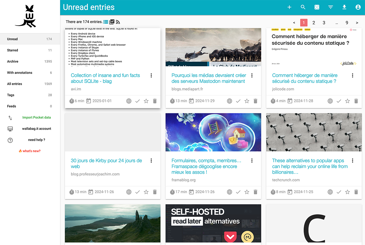Export entries using the download icon
The height and width of the screenshot is (245, 365).
344,7
